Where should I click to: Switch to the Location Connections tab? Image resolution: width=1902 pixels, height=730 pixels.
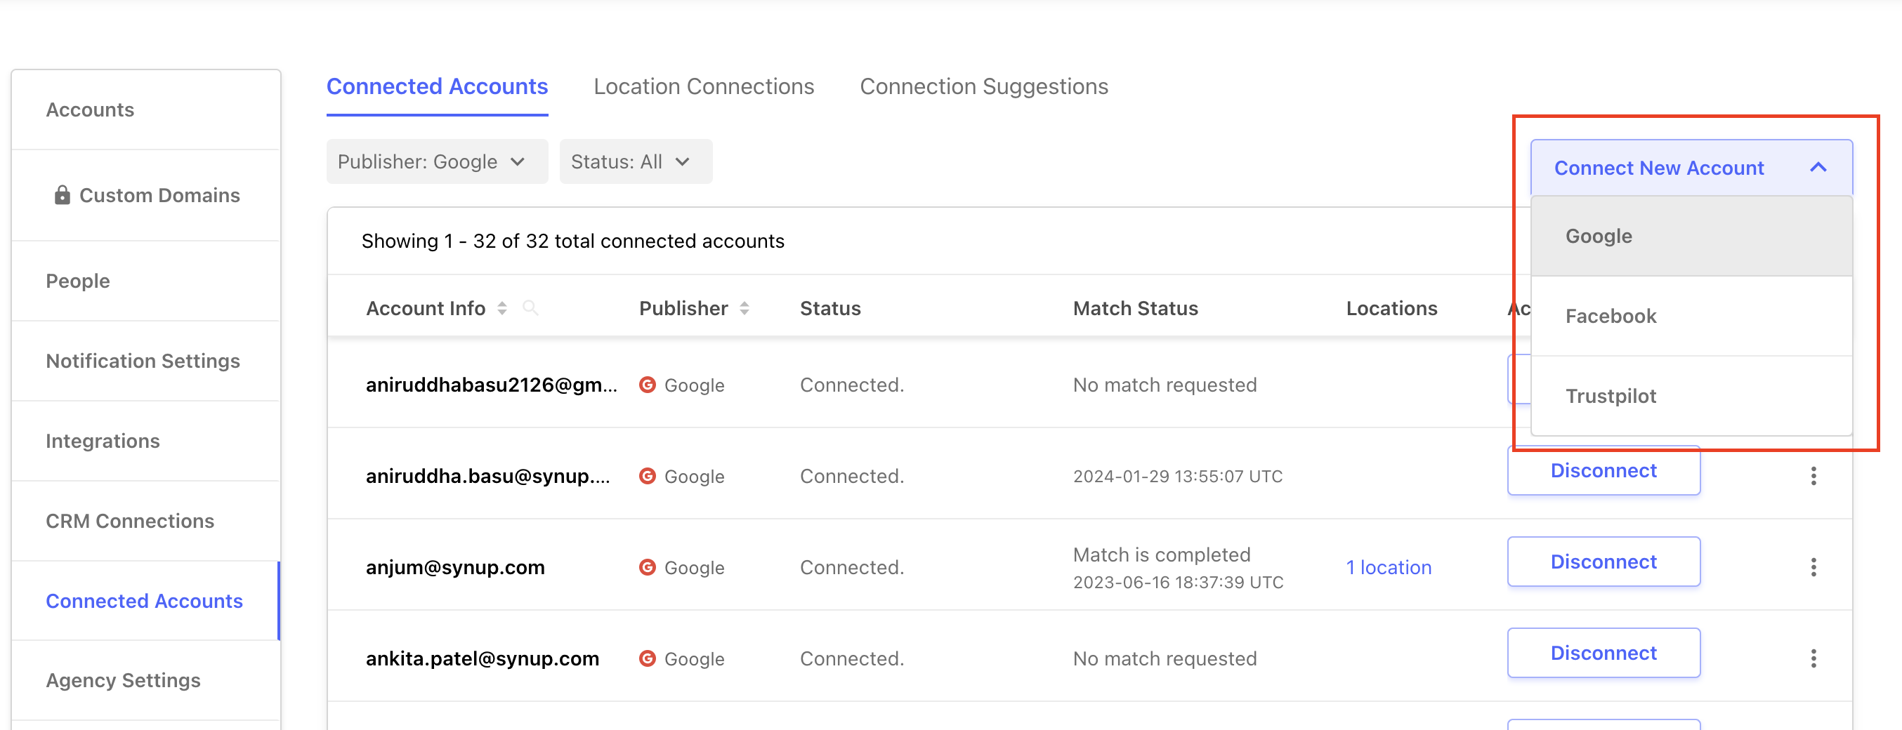pyautogui.click(x=704, y=87)
